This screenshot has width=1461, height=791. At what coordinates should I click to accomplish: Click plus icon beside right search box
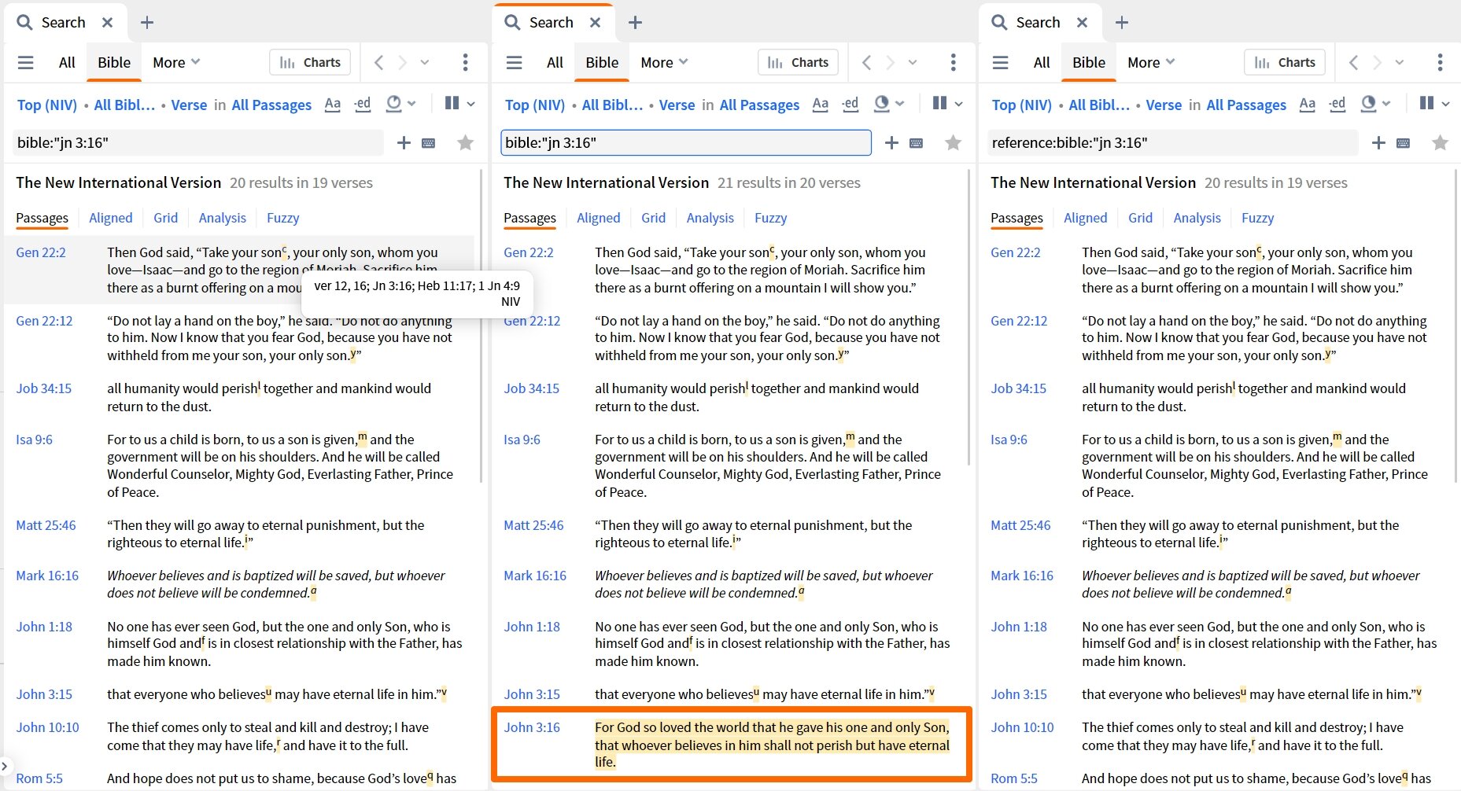click(1378, 142)
